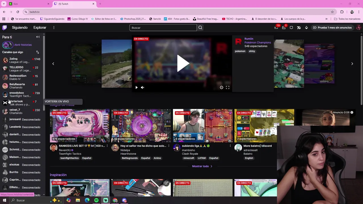Select the (5) Twitch browser tab
This screenshot has width=363, height=204.
click(74, 4)
